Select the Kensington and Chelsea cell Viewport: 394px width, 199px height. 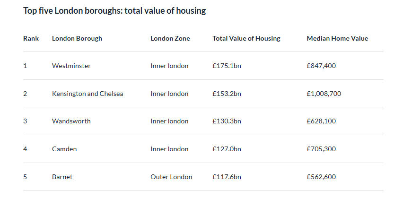point(88,94)
